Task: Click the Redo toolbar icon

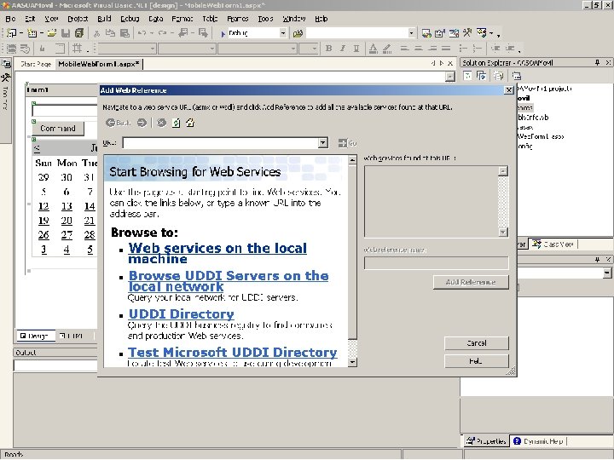Action: point(163,33)
